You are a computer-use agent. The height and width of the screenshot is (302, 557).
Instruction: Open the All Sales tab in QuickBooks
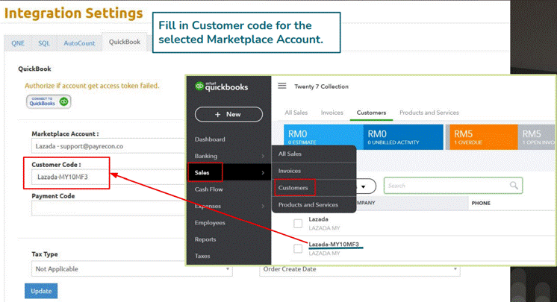click(296, 113)
